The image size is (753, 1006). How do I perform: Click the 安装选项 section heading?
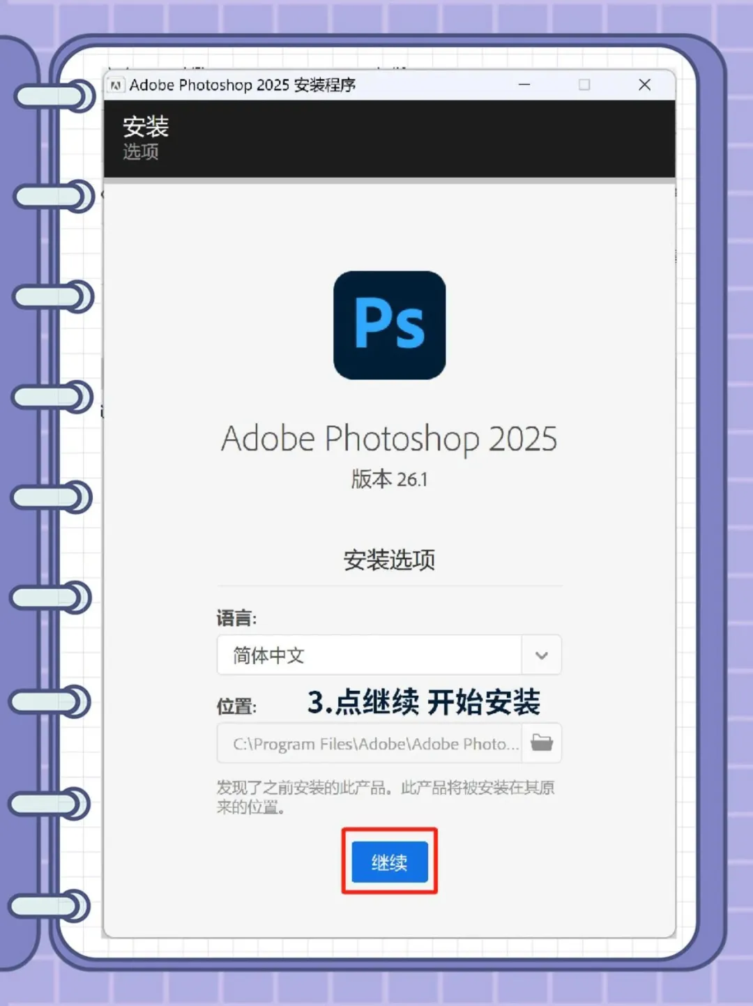pos(389,559)
